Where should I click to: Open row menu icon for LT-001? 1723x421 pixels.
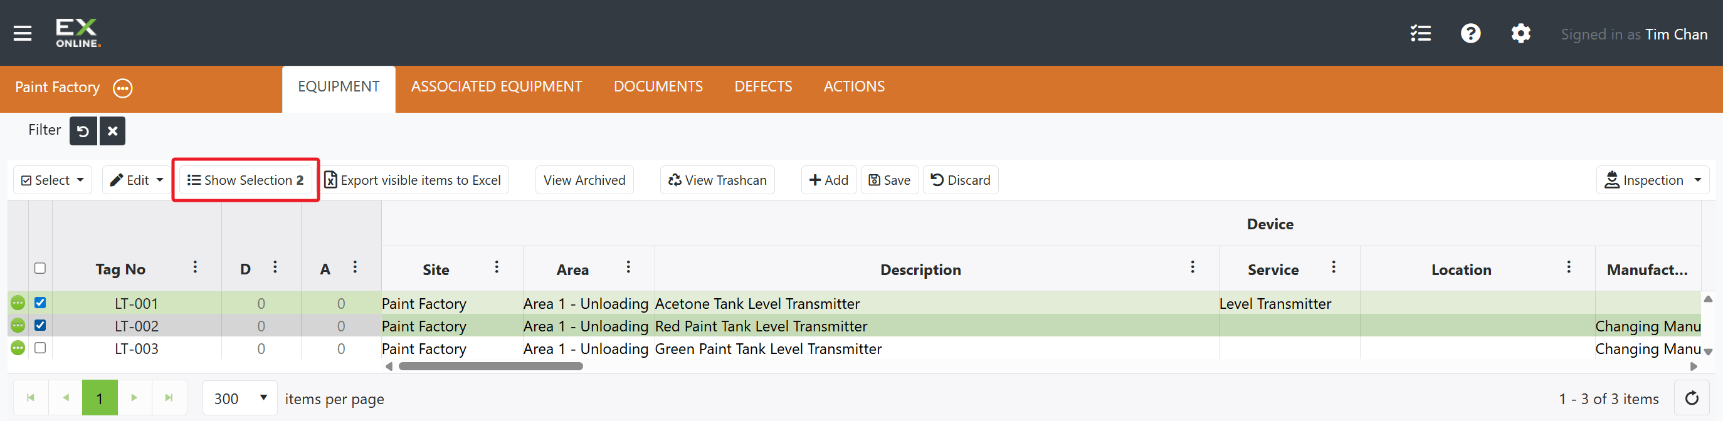click(18, 303)
